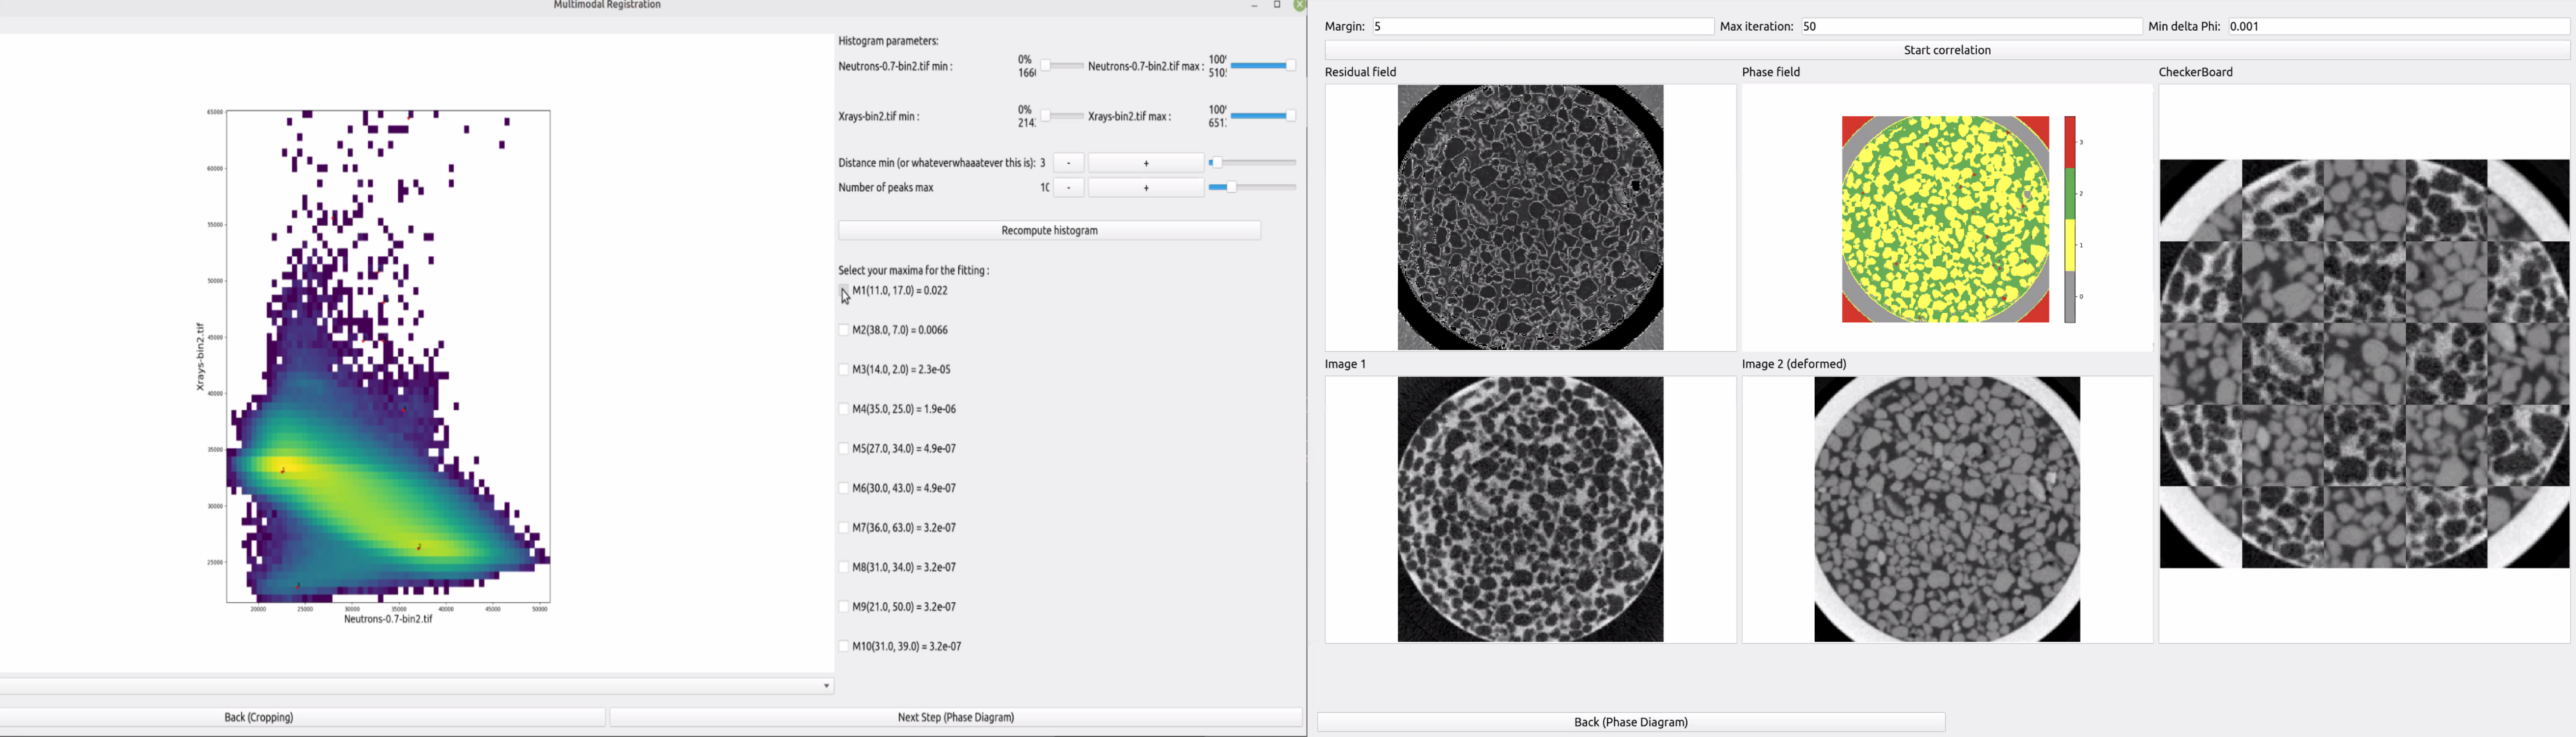Screen dimensions: 2576x737
Task: Maximize the Multimodal Registration window
Action: 1277,6
